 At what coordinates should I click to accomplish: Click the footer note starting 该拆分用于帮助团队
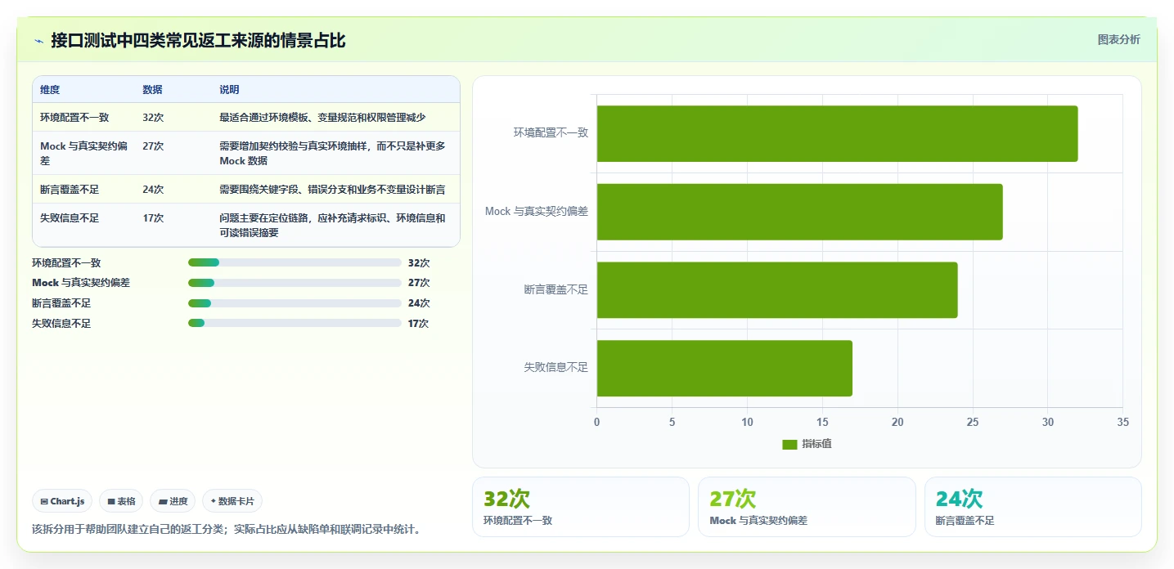coord(228,530)
